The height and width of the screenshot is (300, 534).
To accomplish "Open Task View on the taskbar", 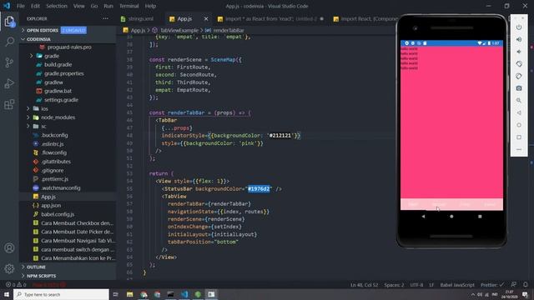I will [x=116, y=294].
